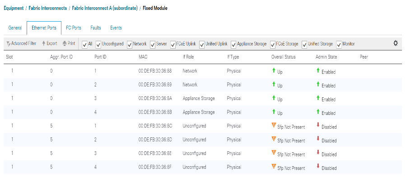Sort by the Port ID column header

tap(100, 57)
